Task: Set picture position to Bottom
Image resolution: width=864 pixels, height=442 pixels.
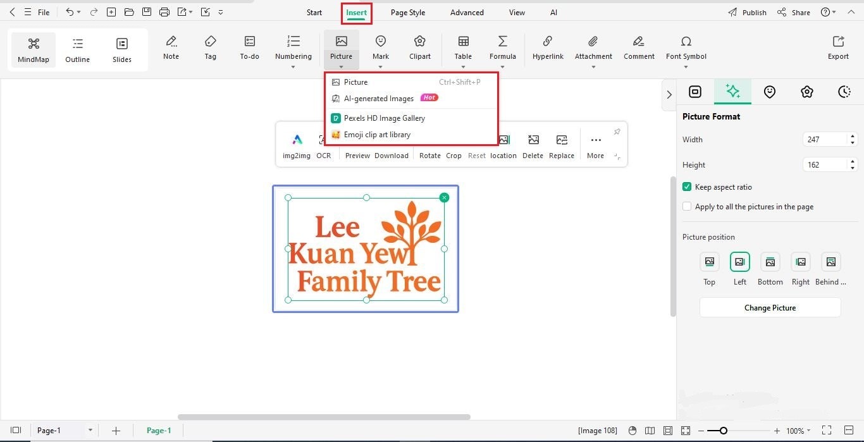Action: point(770,262)
